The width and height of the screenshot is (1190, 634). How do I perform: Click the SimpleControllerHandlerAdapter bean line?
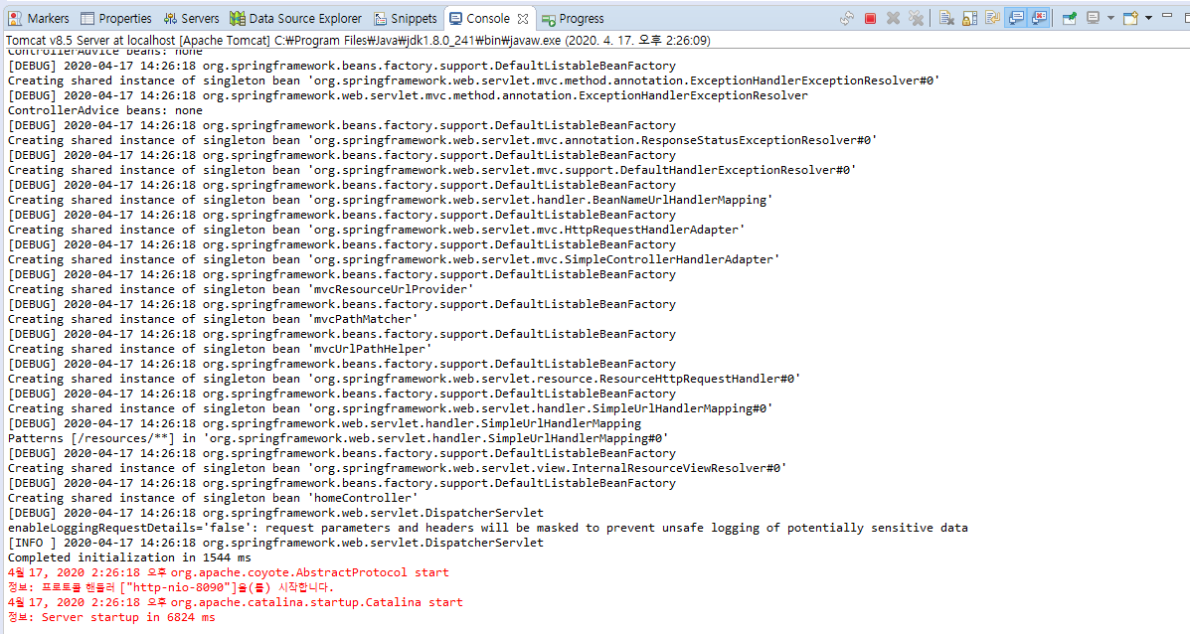point(394,259)
